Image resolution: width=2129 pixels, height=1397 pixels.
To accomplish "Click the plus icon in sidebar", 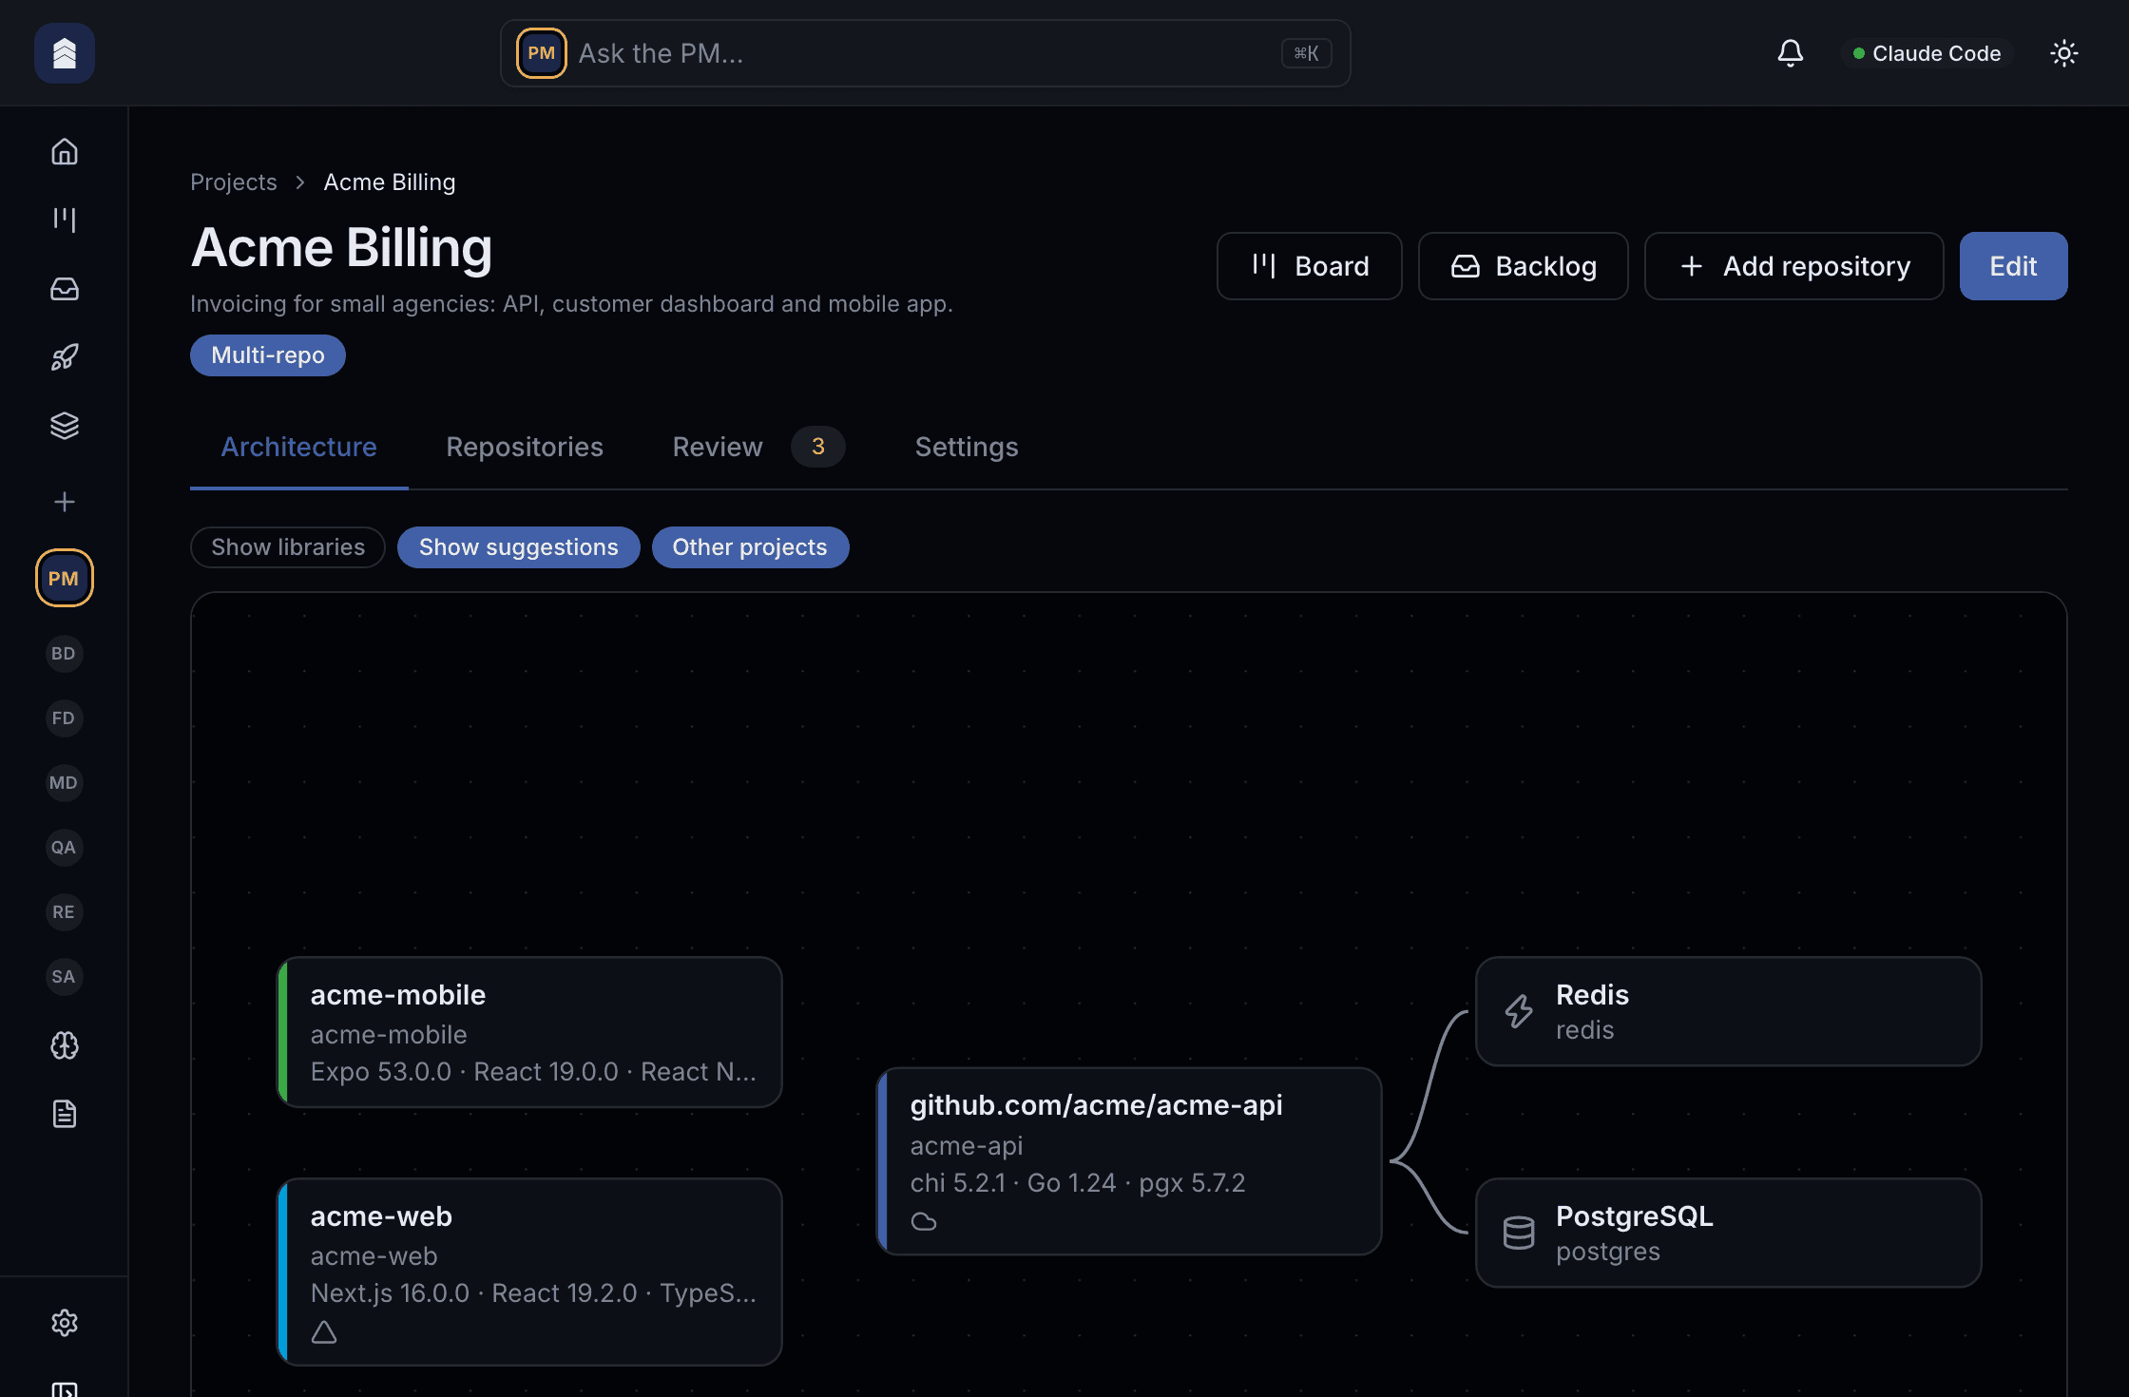I will pos(64,502).
